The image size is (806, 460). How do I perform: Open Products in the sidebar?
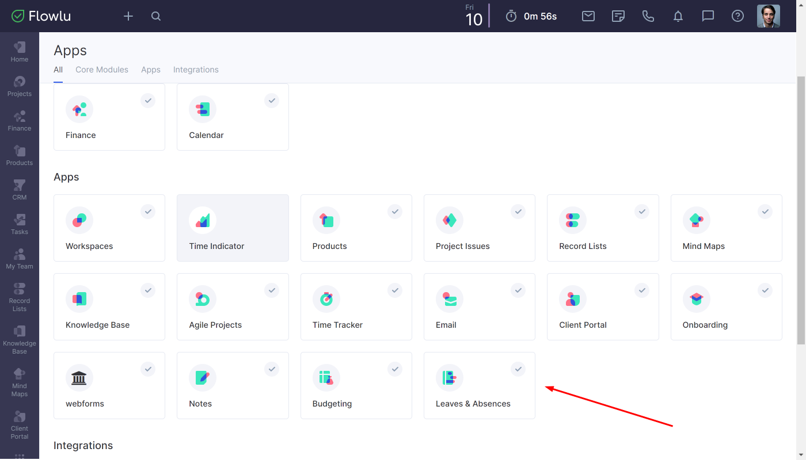20,155
